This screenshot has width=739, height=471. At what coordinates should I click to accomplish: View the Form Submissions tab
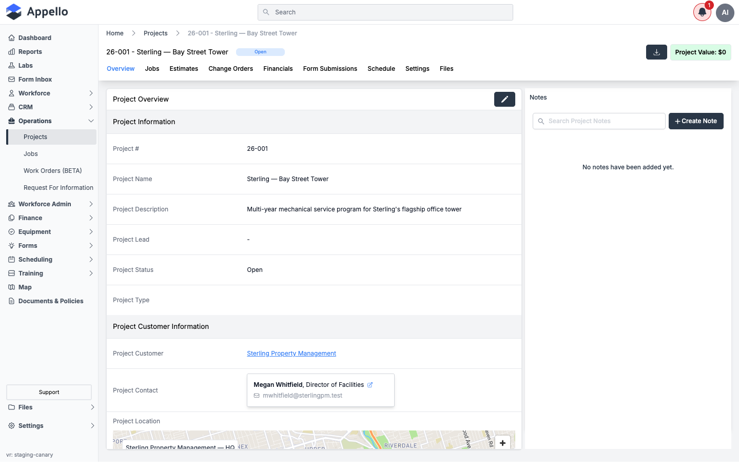click(x=330, y=69)
